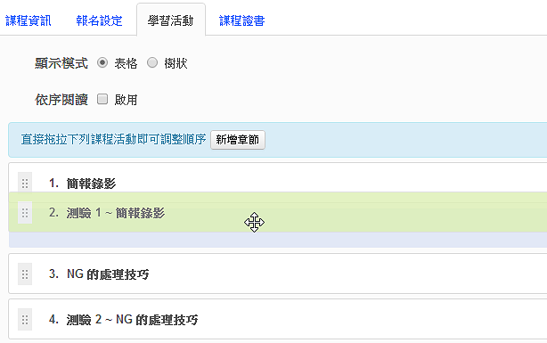Screen dimensions: 547x343
Task: Click the blue drop placeholder row
Action: coord(278,240)
